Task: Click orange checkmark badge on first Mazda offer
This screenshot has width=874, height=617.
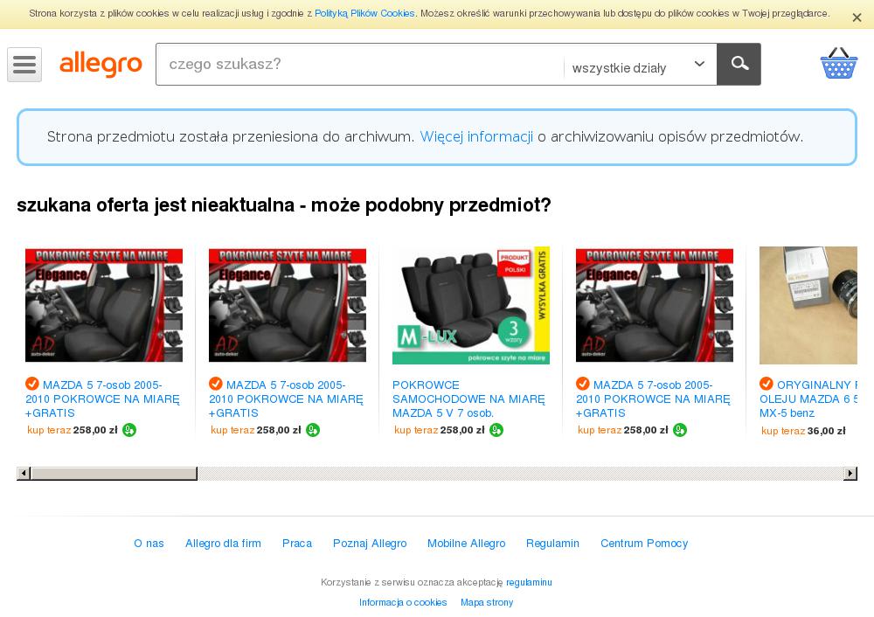Action: point(31,384)
